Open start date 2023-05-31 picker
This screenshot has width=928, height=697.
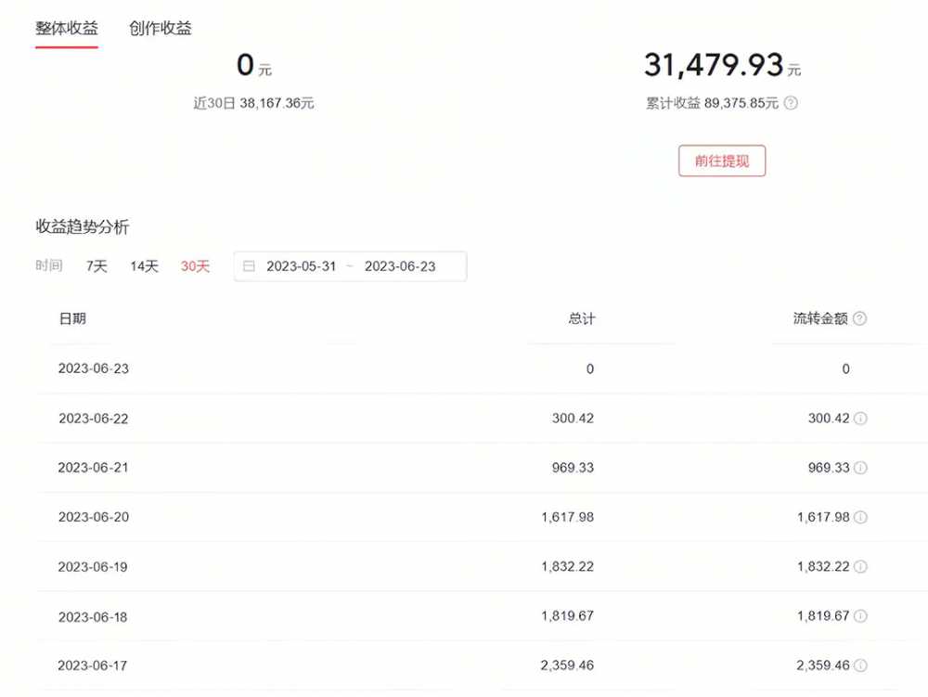302,266
